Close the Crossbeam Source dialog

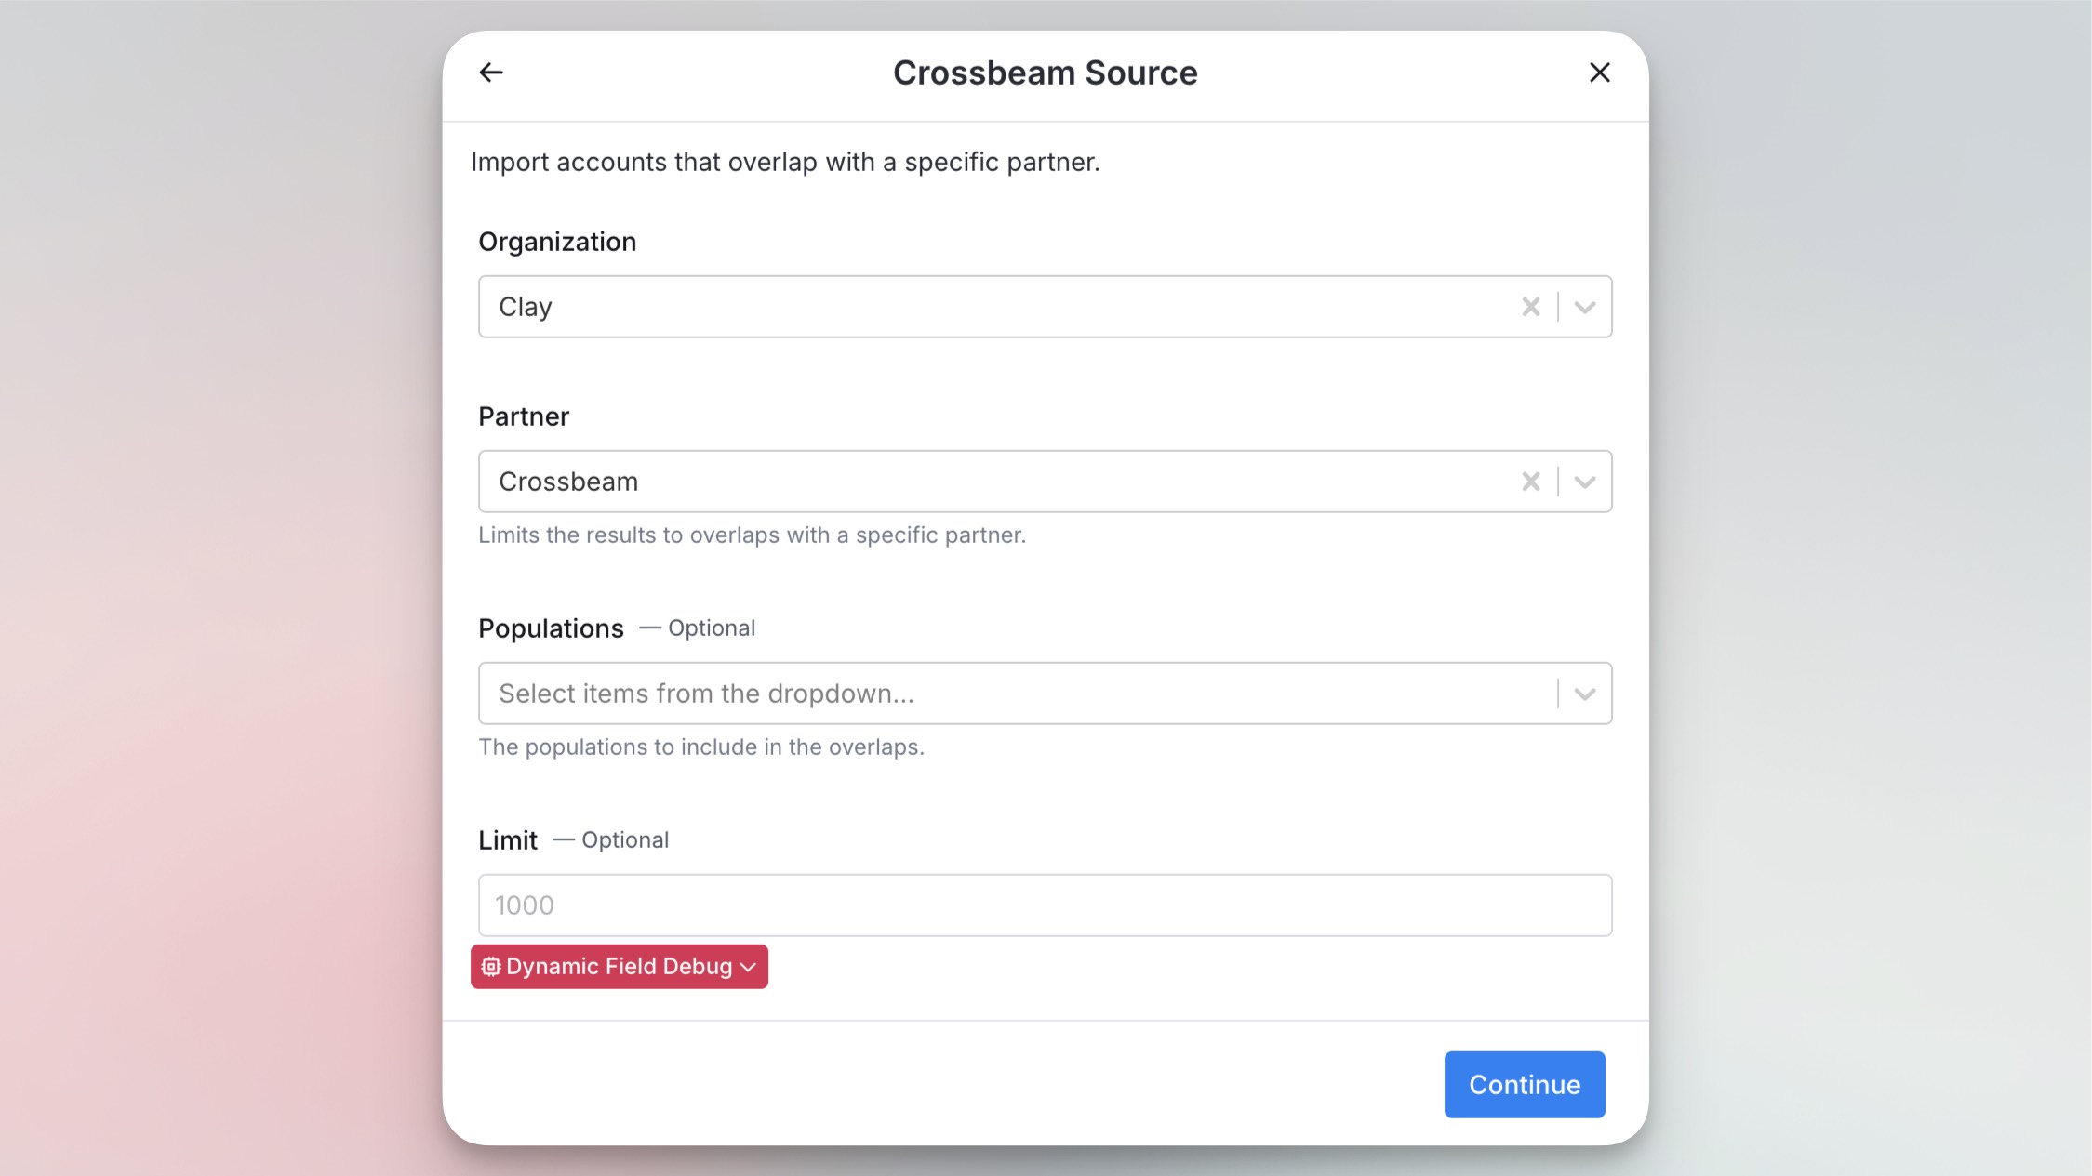coord(1599,73)
